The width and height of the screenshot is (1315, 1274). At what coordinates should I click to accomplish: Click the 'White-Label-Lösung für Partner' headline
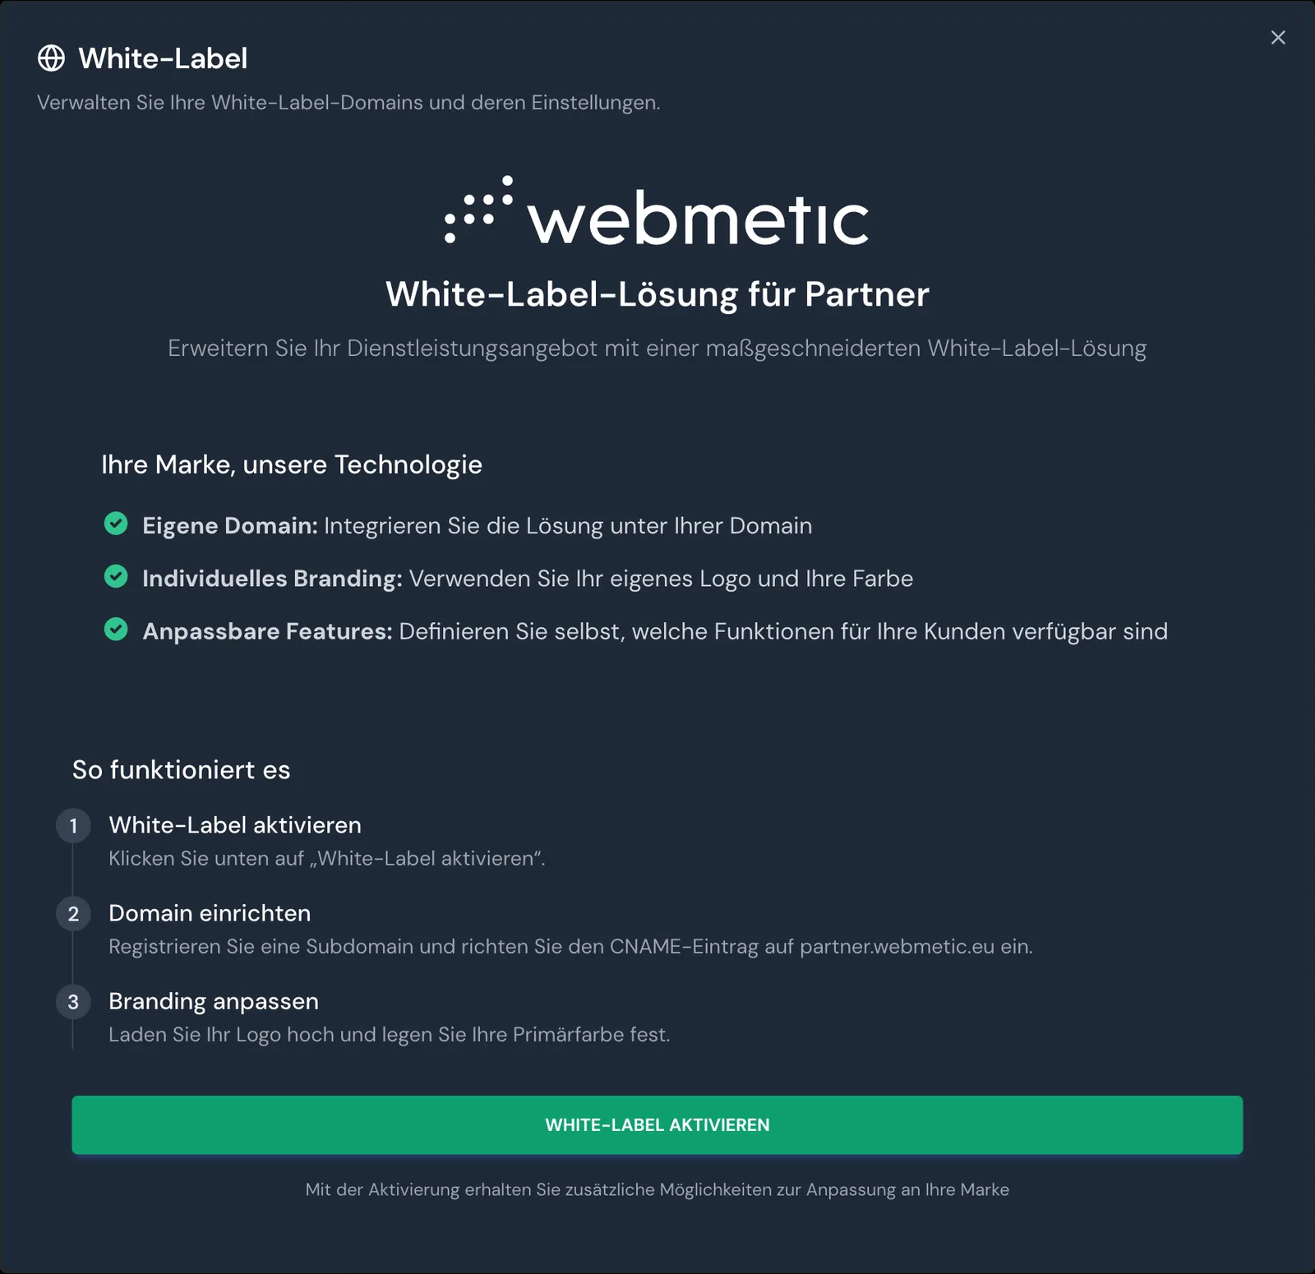(657, 293)
